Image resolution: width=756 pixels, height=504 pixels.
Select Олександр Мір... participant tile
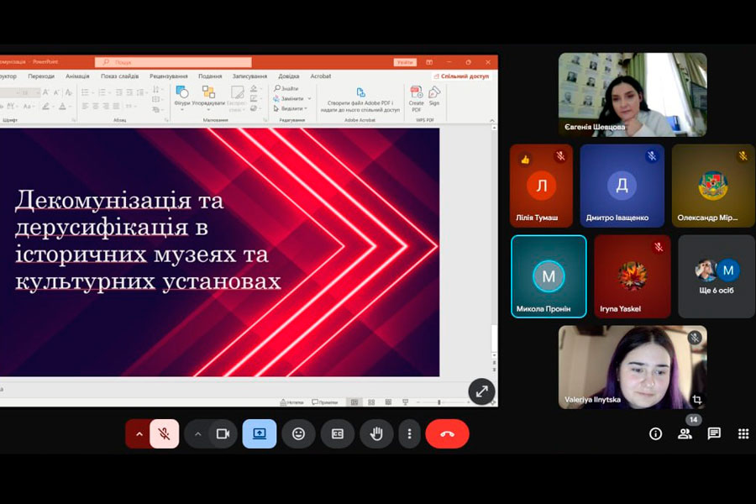click(713, 186)
